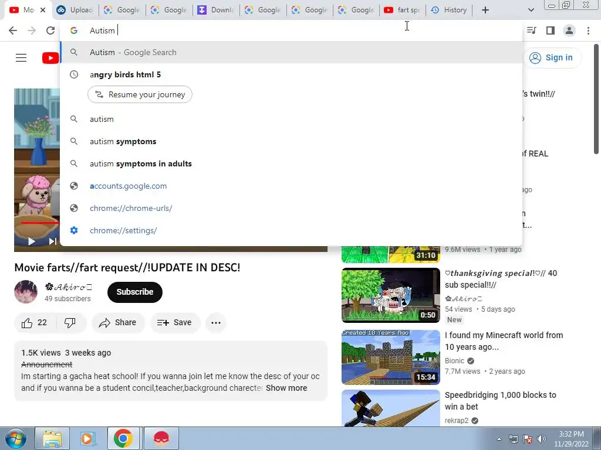
Task: Choose the 'autism' search suggestion
Action: pyautogui.click(x=291, y=120)
